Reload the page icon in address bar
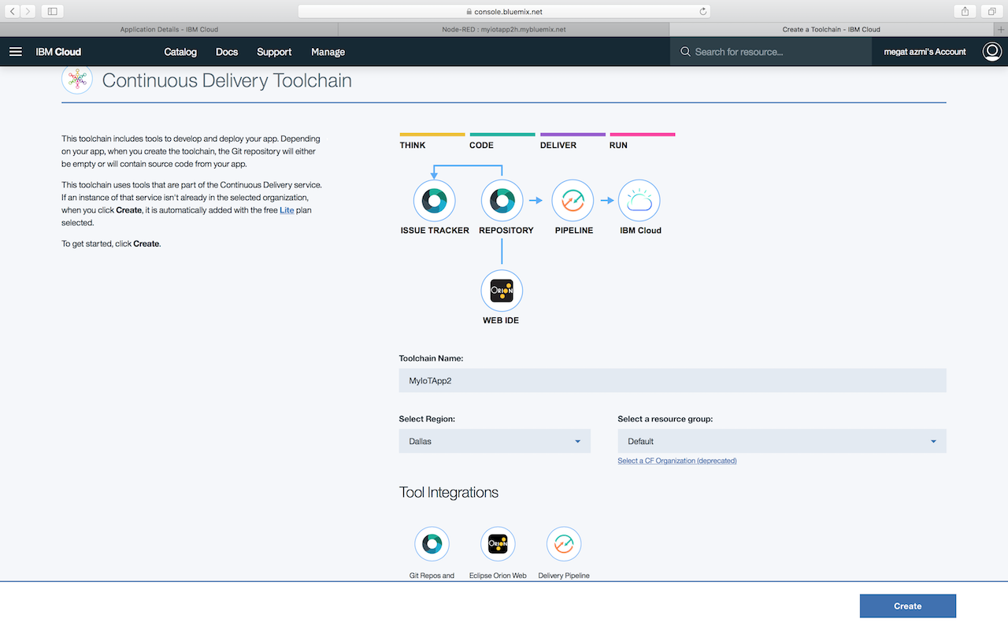The height and width of the screenshot is (630, 1008). (703, 12)
